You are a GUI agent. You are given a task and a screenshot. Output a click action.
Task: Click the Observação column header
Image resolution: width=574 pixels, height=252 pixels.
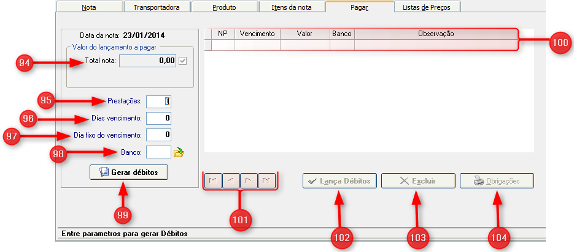pos(436,34)
